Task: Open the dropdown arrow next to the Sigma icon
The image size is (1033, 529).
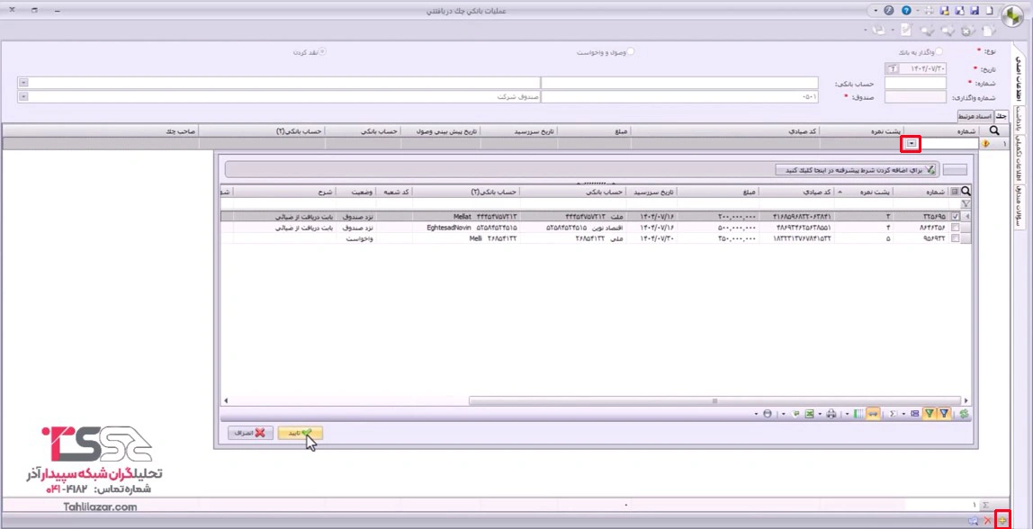Action: click(903, 414)
